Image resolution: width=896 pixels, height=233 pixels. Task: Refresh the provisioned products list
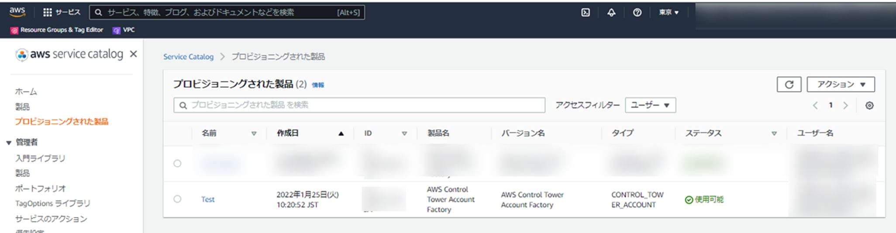click(789, 85)
